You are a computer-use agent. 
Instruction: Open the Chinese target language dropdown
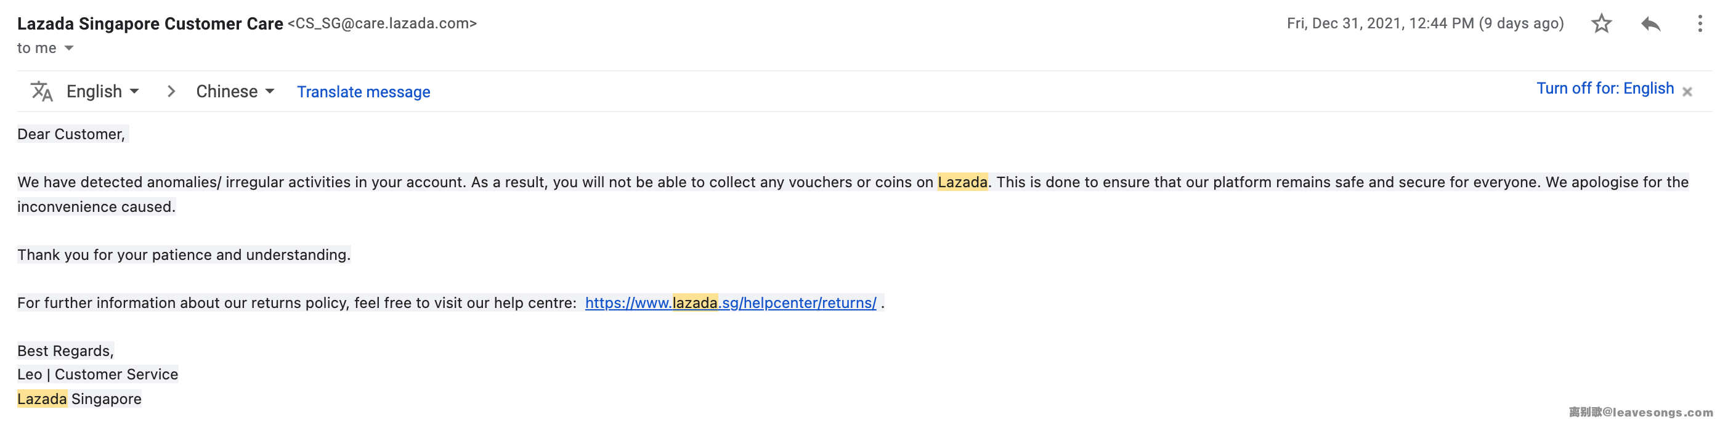(x=234, y=91)
